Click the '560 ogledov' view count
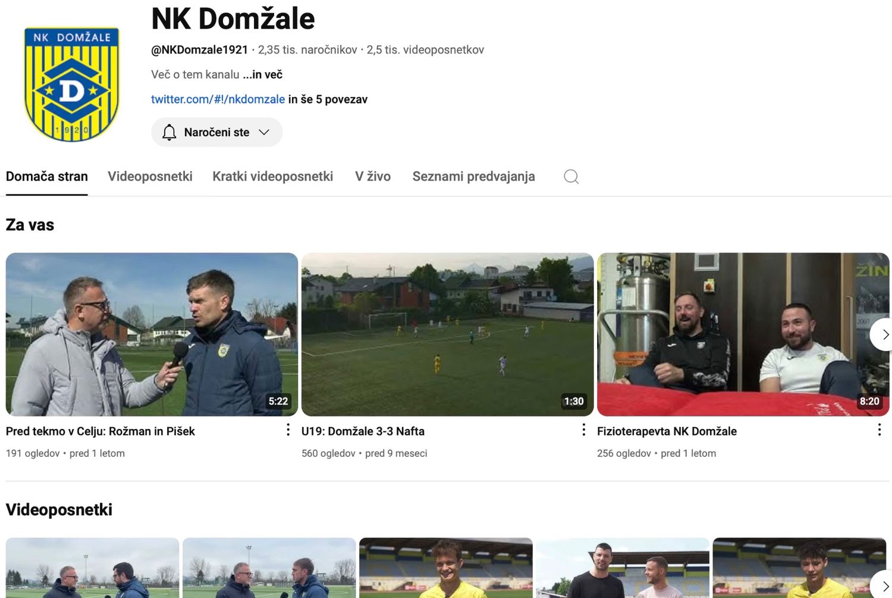Viewport: 892px width, 598px height. click(328, 453)
